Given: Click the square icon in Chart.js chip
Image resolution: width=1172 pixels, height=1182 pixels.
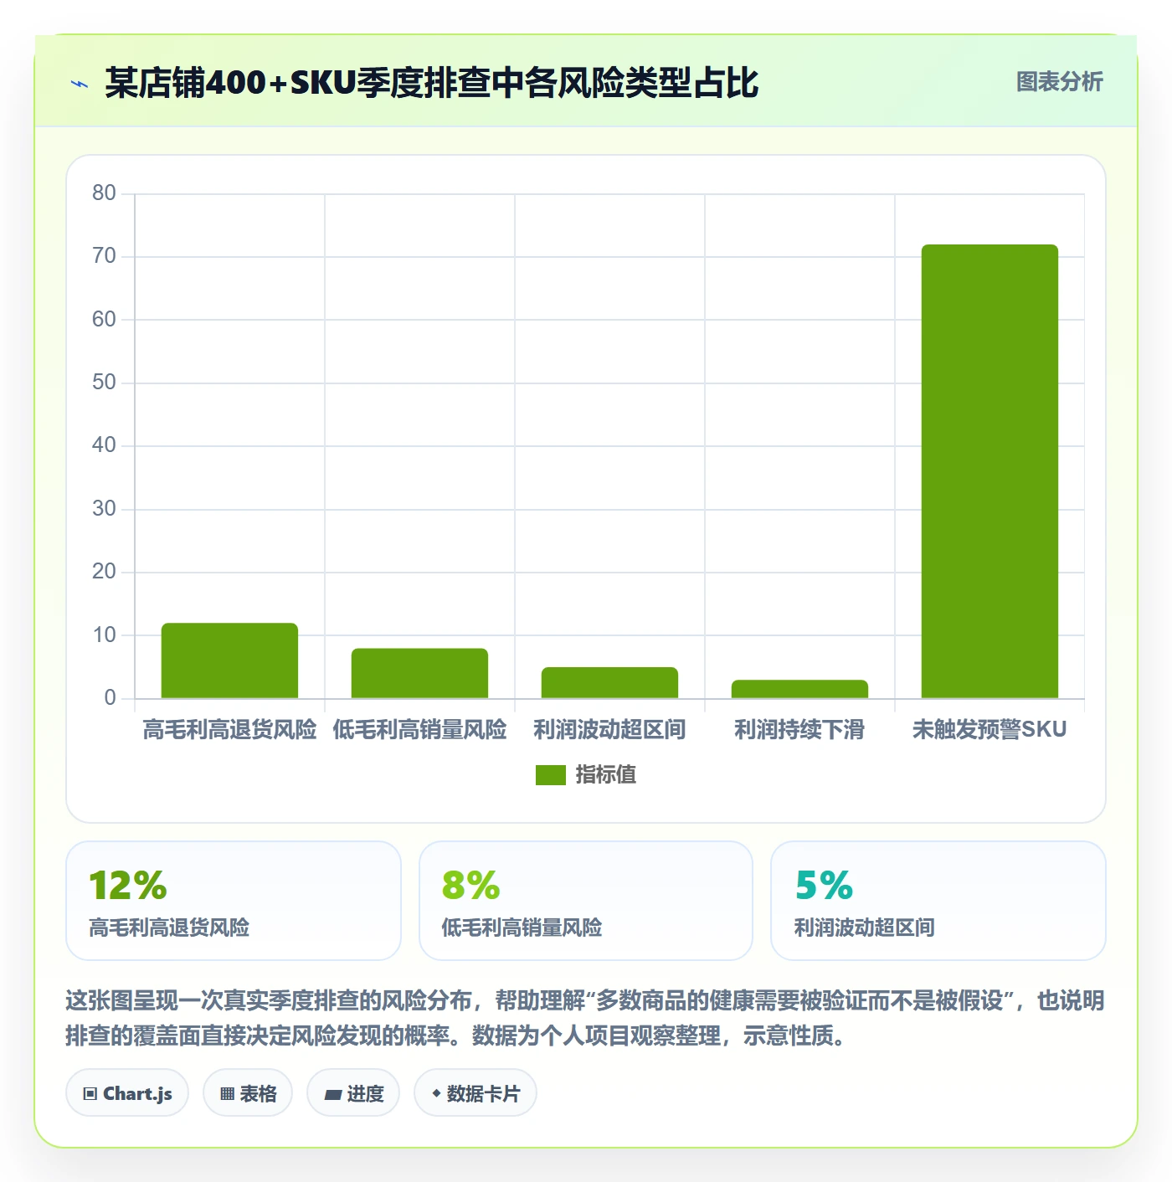Looking at the screenshot, I should (90, 1094).
